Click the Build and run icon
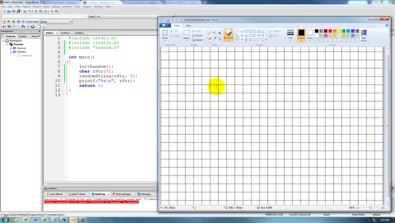Viewport: 395px width, 223px height. pyautogui.click(x=14, y=21)
